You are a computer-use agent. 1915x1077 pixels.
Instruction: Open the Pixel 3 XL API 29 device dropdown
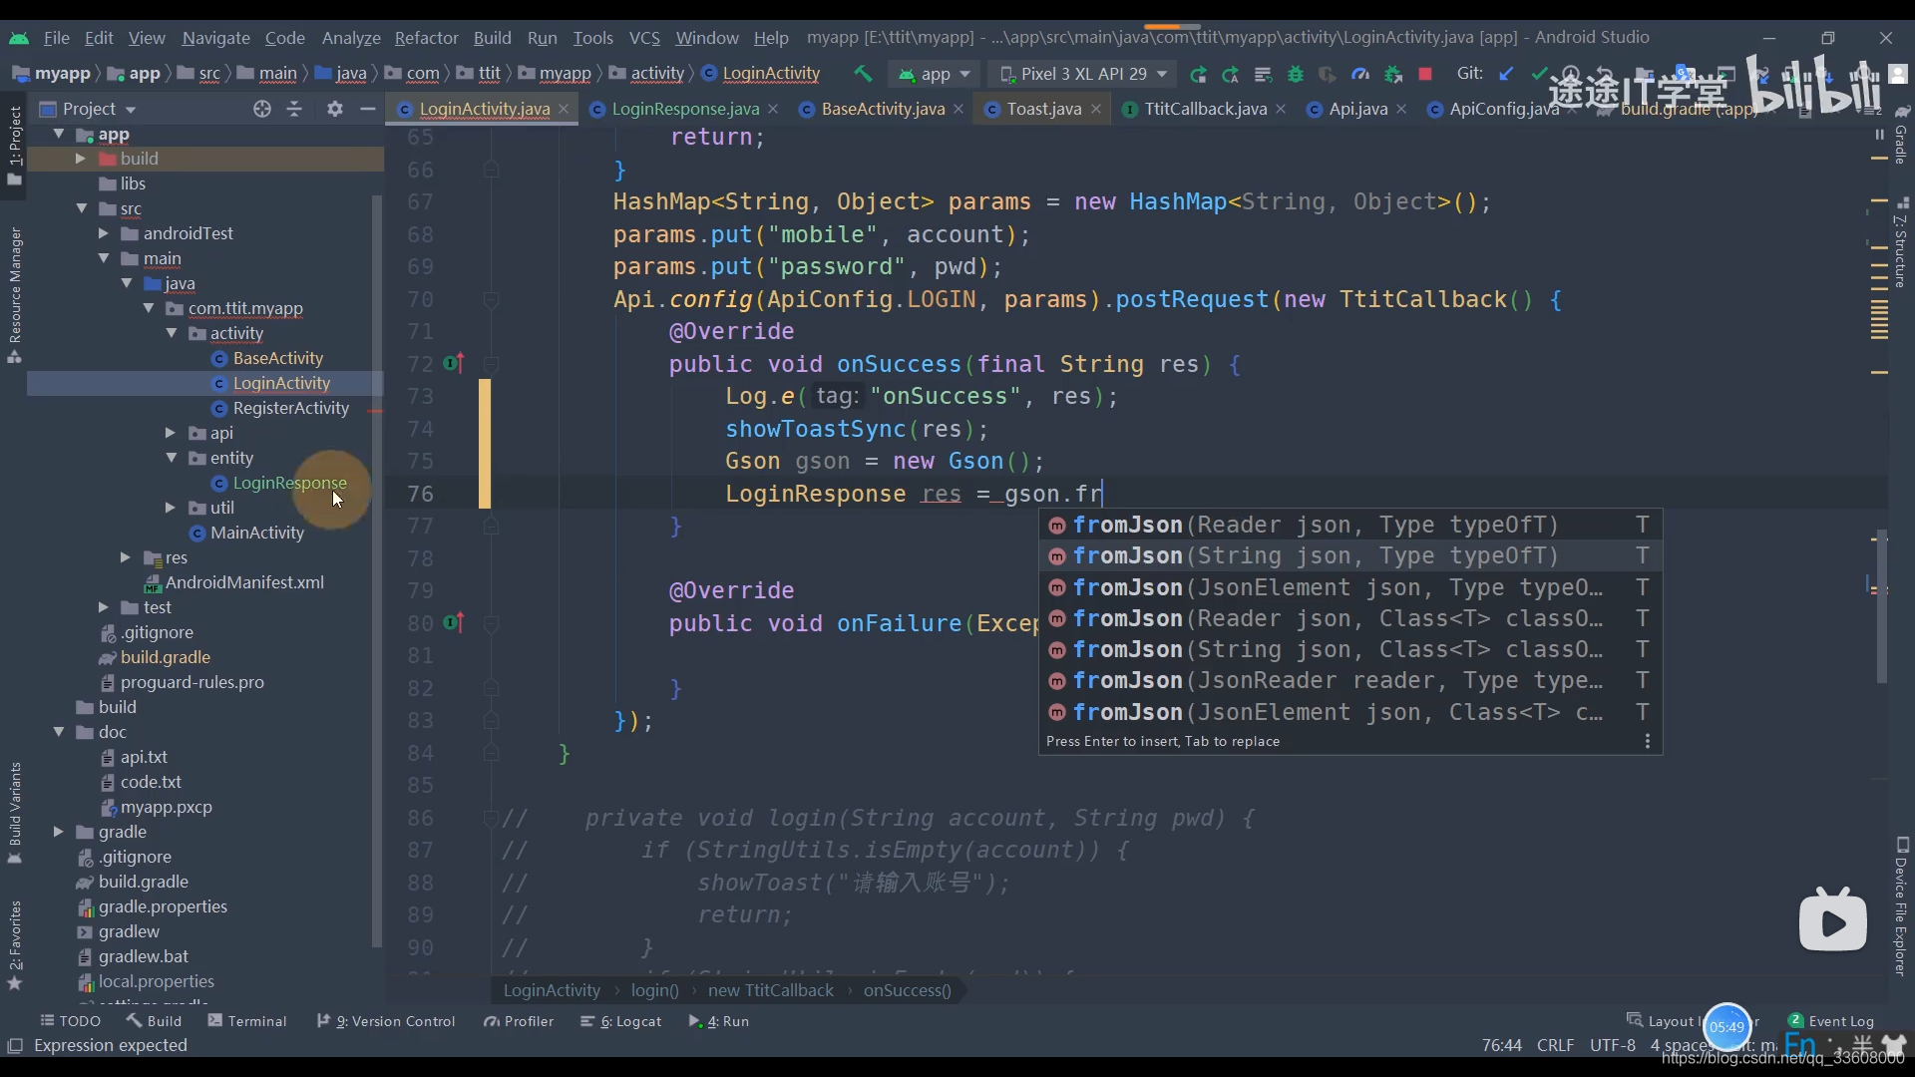pos(1083,74)
